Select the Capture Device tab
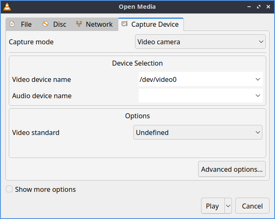 click(150, 24)
